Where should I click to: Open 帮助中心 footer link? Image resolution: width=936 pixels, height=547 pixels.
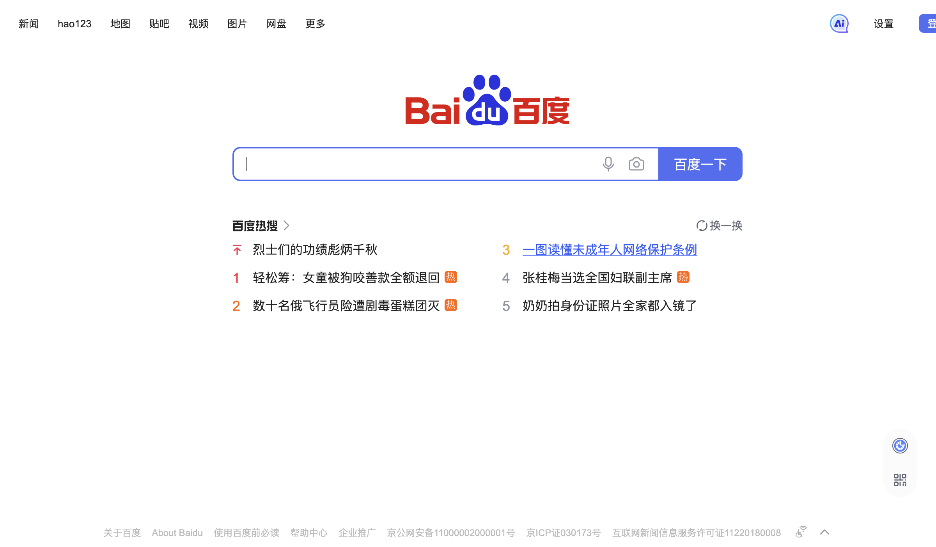[309, 533]
